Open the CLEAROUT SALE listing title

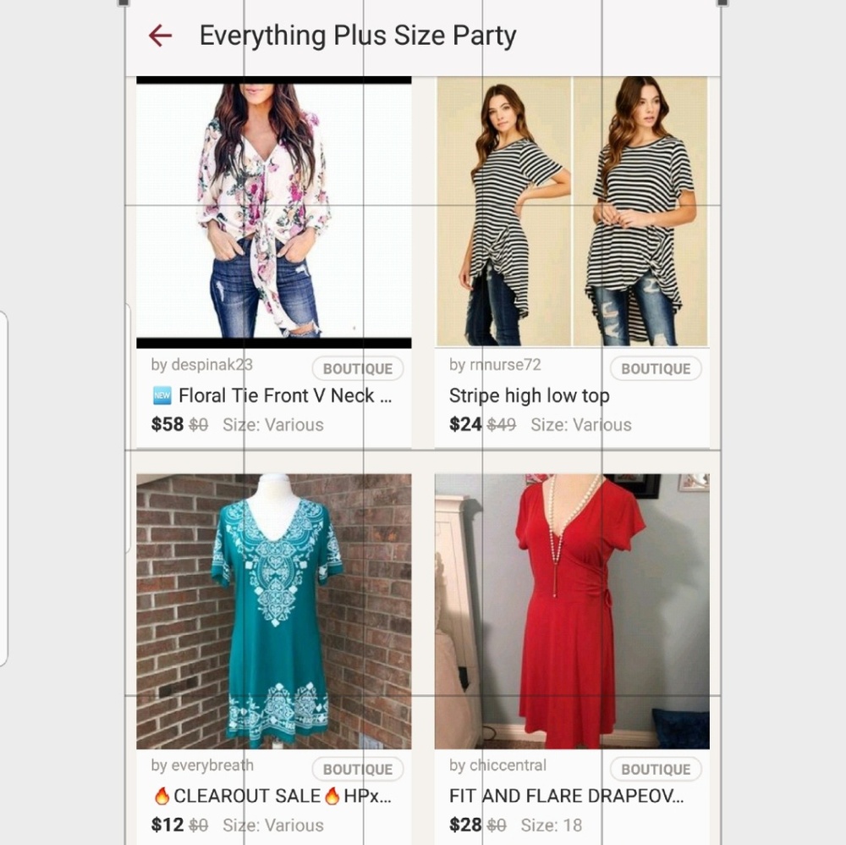click(272, 796)
